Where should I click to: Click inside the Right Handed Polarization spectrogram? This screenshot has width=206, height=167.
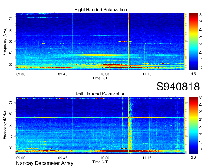pos(101,41)
